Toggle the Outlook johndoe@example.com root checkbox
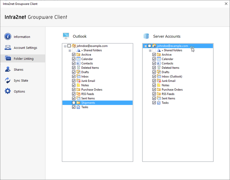 [69, 46]
